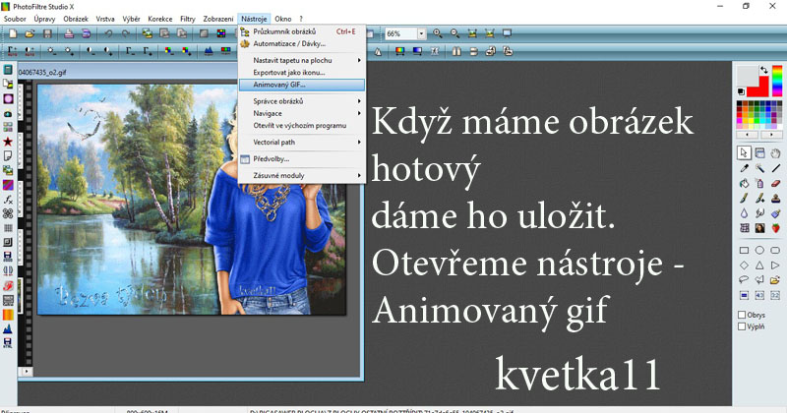Open the Korekce menu
The image size is (787, 413).
point(160,19)
